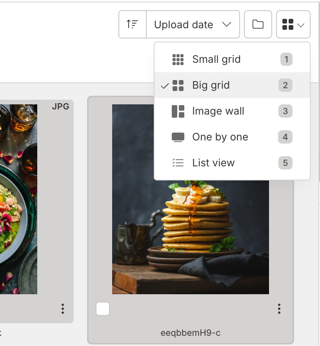The width and height of the screenshot is (320, 346).
Task: Collapse the grid view mode dropdown
Action: coord(293,24)
